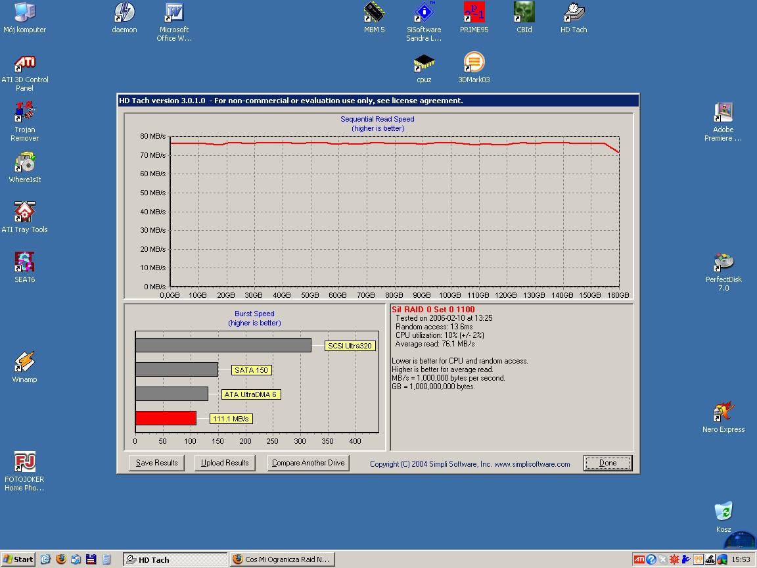This screenshot has height=568, width=757.
Task: Click the ATA UltraDMA 6 bar label
Action: pyautogui.click(x=250, y=394)
